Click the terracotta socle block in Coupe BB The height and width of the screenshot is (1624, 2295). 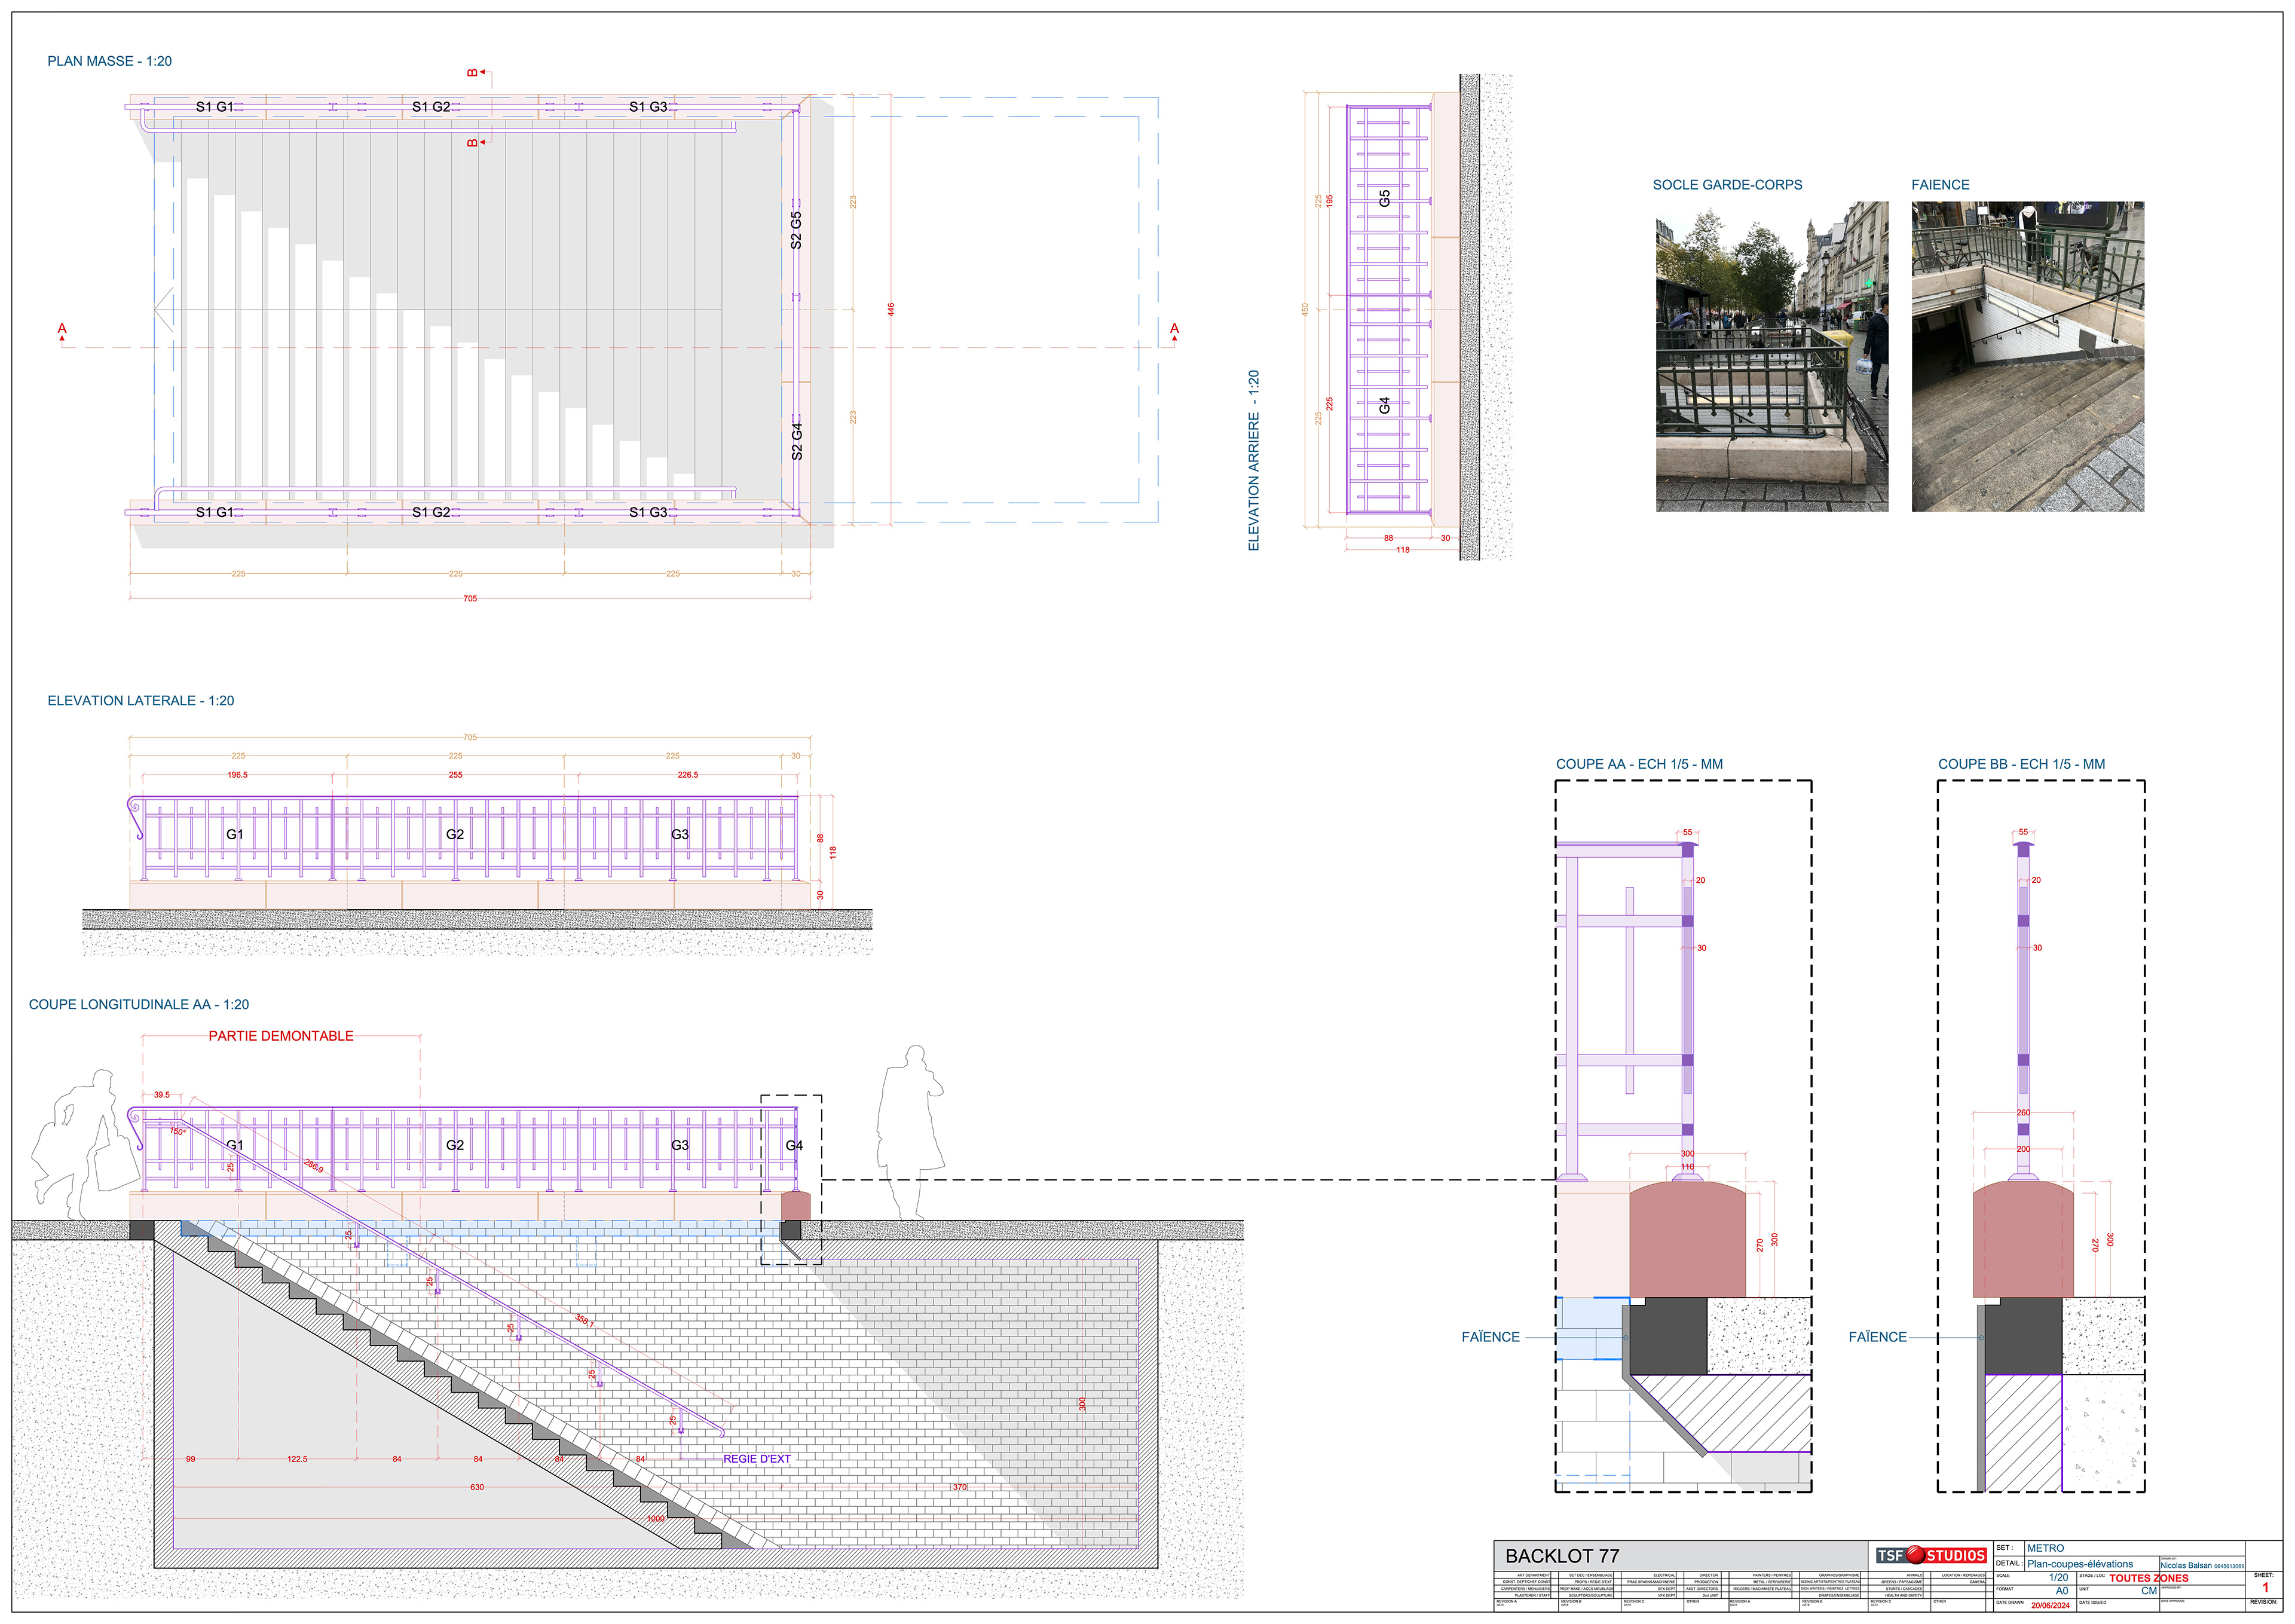pyautogui.click(x=2023, y=1240)
